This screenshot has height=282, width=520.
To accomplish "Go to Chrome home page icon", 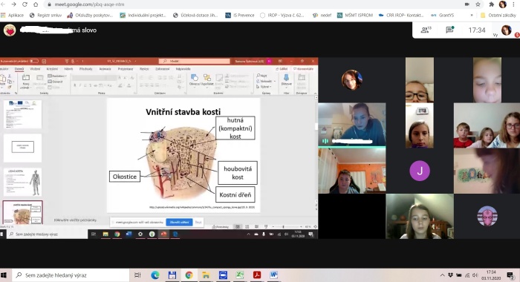I will coord(36,4).
